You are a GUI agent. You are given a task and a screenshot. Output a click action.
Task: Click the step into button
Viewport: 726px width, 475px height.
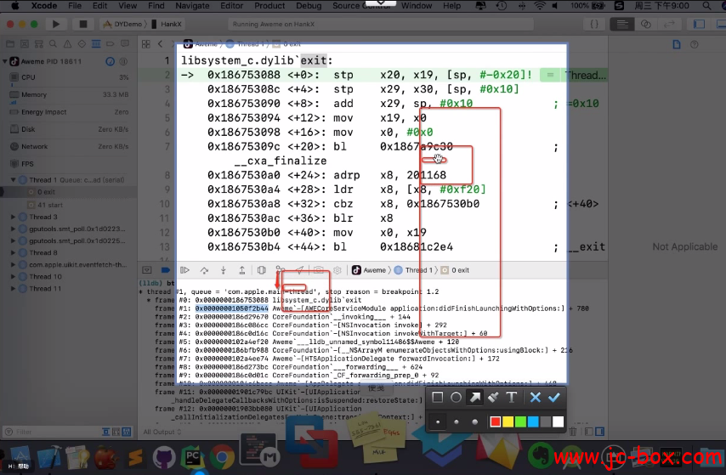click(224, 270)
